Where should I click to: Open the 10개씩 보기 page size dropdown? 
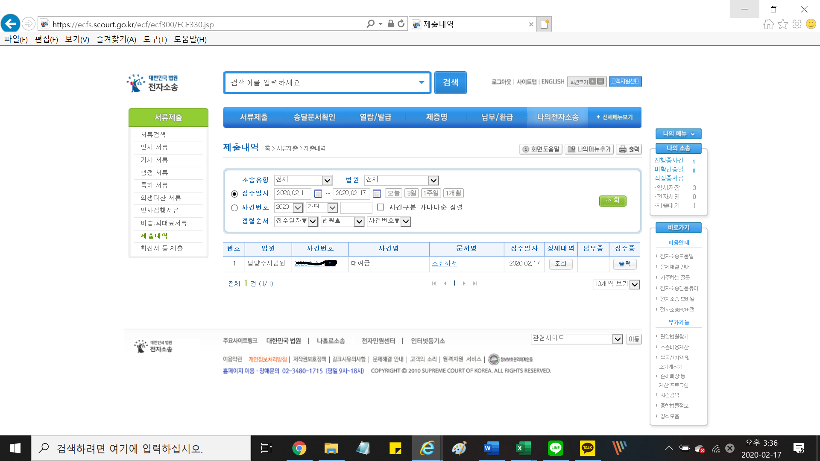pyautogui.click(x=635, y=285)
